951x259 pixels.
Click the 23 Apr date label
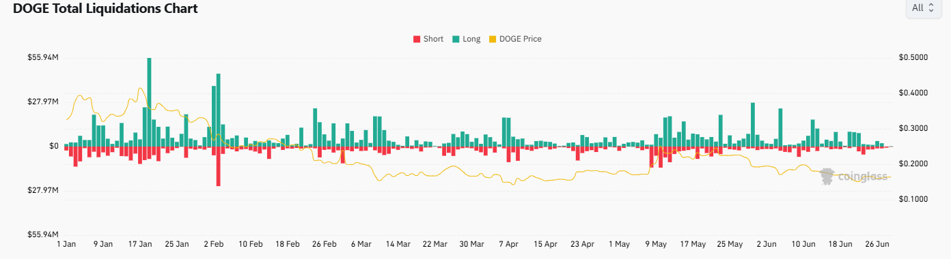tap(583, 244)
